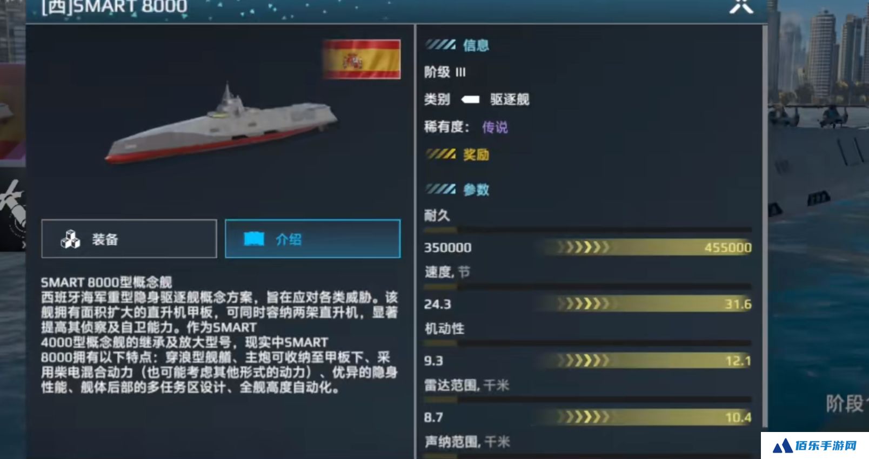This screenshot has height=459, width=869.
Task: Click the 雷达范围 radar range bar
Action: (588, 417)
